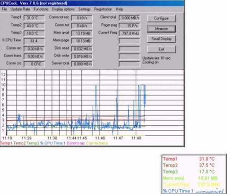Select the Client total value field
This screenshot has height=194, width=227.
coord(129,18)
